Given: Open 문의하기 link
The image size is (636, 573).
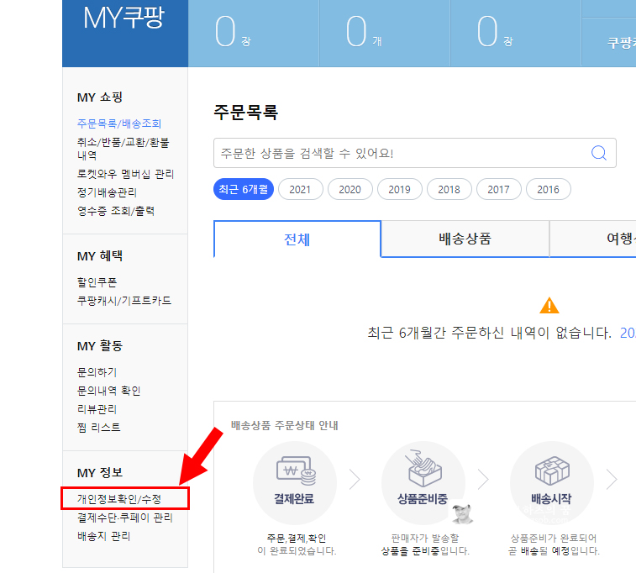Looking at the screenshot, I should 97,372.
